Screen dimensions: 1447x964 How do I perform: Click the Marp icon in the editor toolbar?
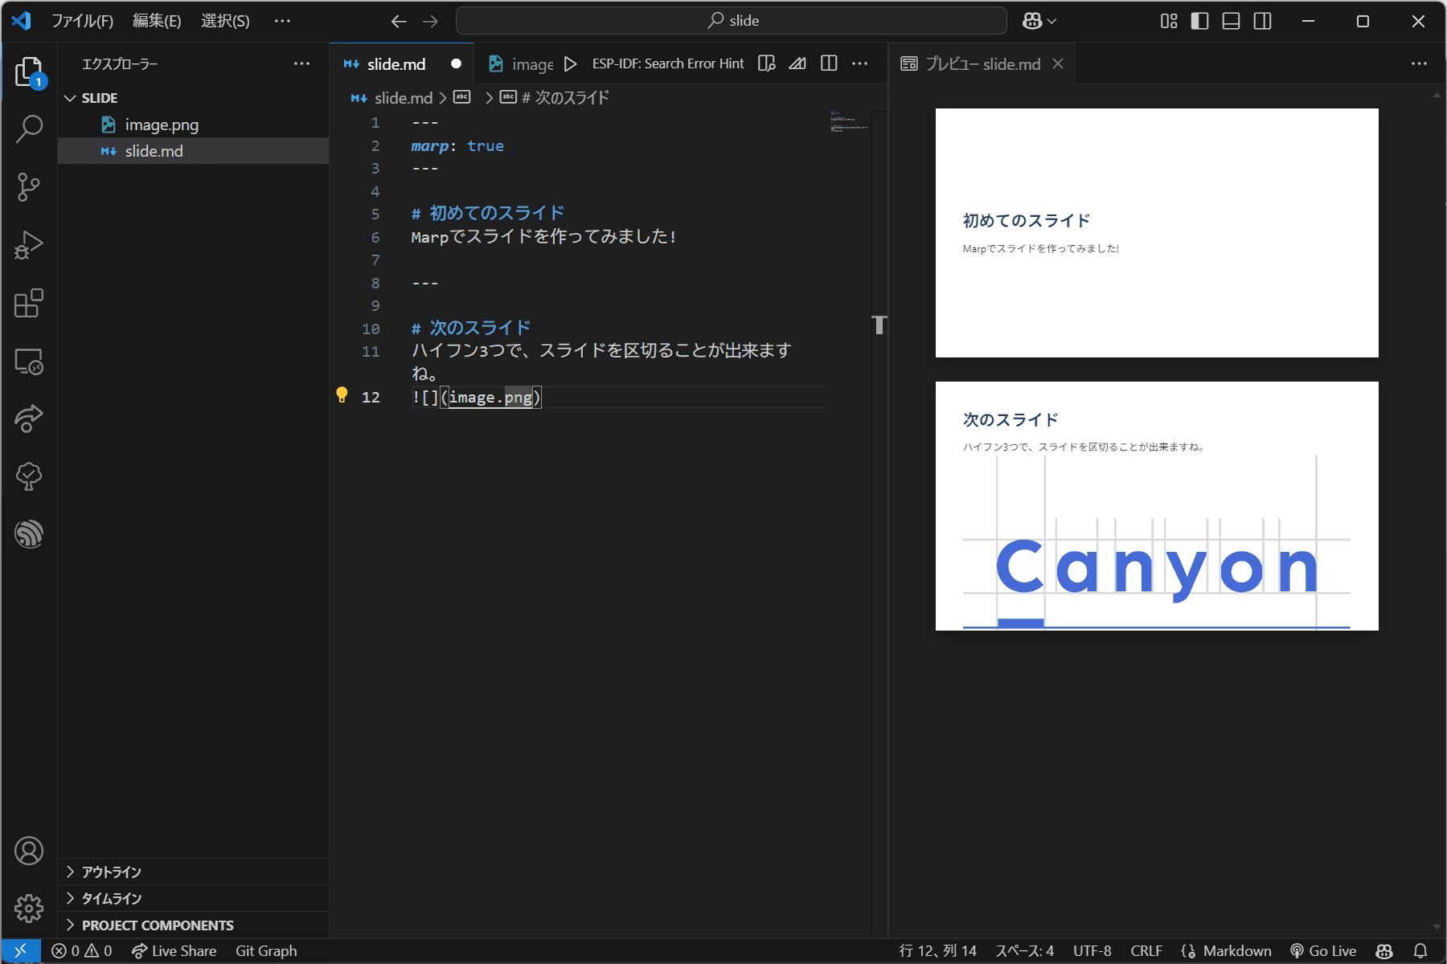pos(797,64)
